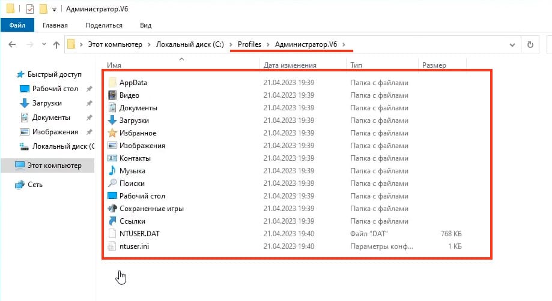Toggle pin next to sidebar Документы

tap(89, 118)
